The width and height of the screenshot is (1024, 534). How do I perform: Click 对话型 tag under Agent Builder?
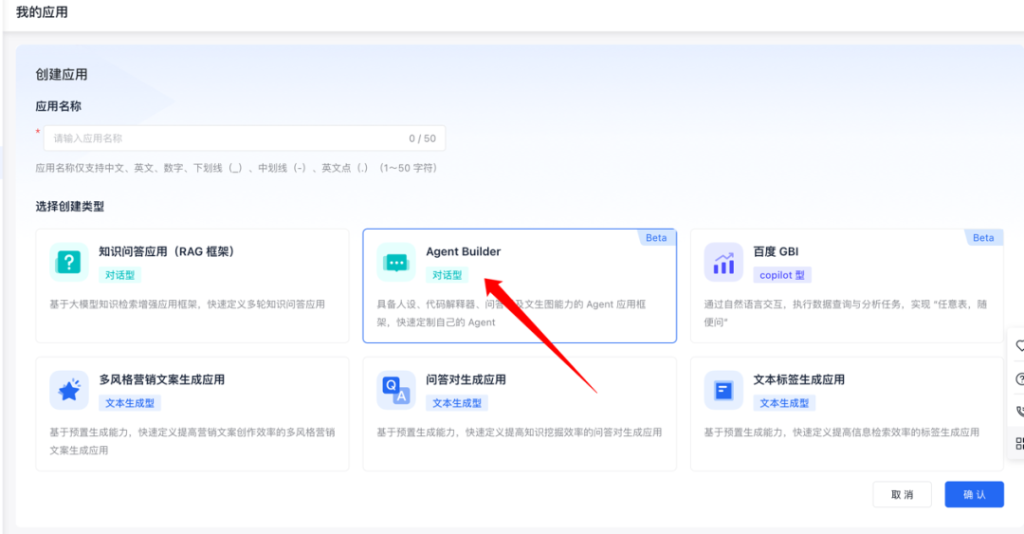[x=447, y=275]
